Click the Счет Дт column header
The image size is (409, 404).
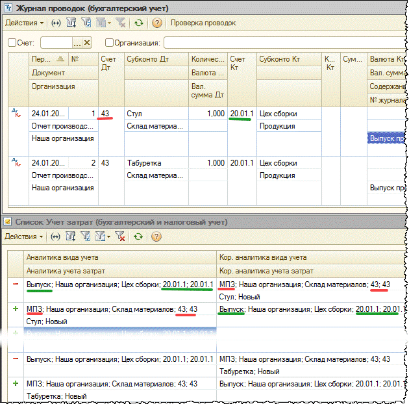[111, 79]
